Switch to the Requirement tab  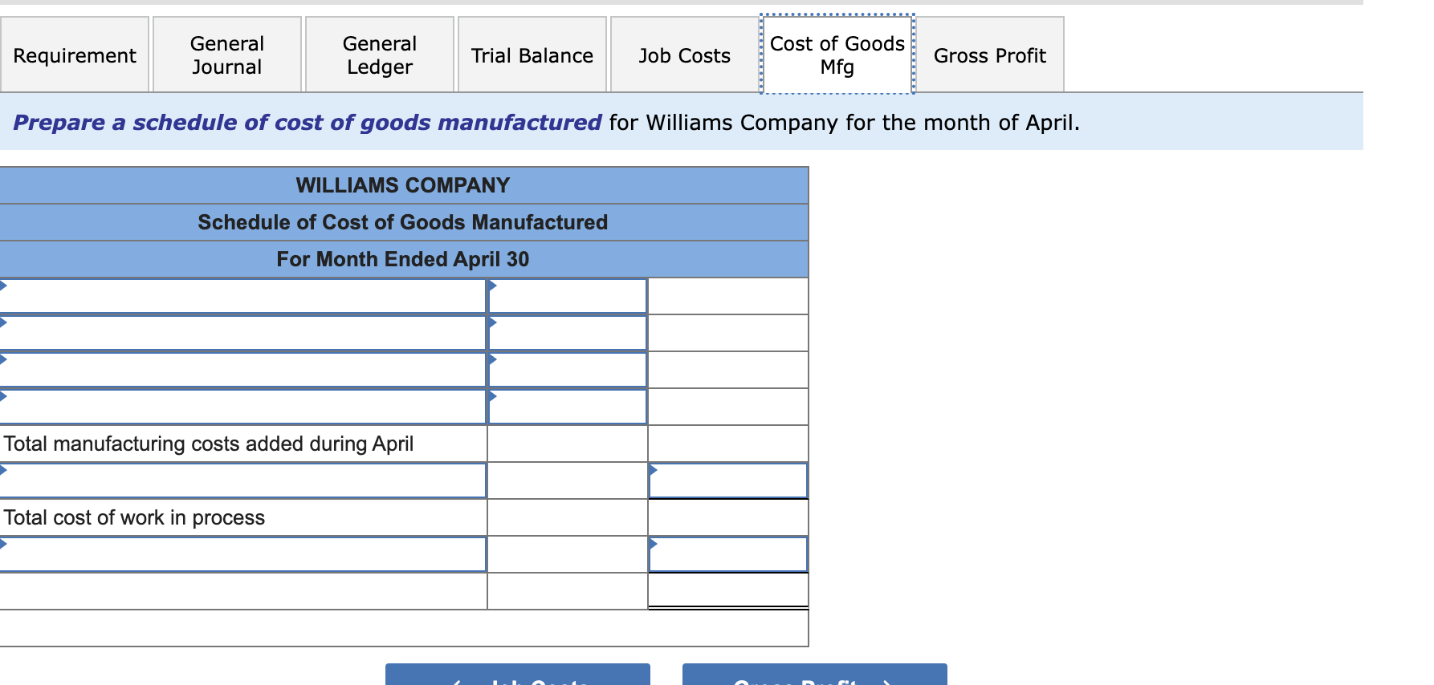pos(75,54)
